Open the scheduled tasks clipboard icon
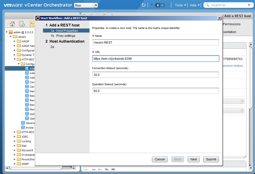The image size is (255, 174). point(22,24)
